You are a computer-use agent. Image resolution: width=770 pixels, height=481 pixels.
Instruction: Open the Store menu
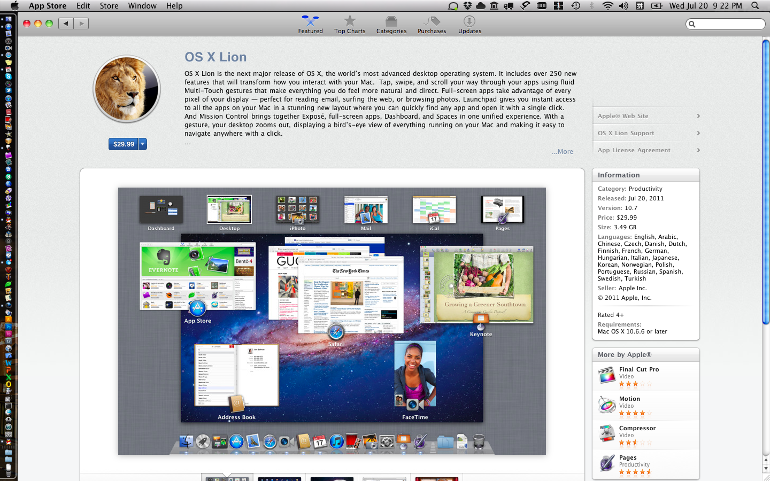(109, 5)
